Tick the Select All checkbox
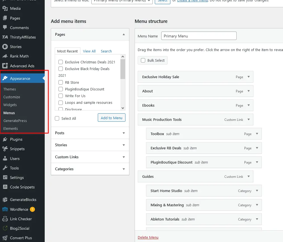283x242 pixels. click(x=57, y=118)
